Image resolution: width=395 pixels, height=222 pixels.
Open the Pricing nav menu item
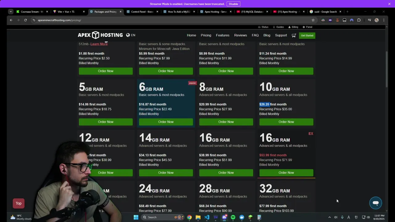point(206,35)
